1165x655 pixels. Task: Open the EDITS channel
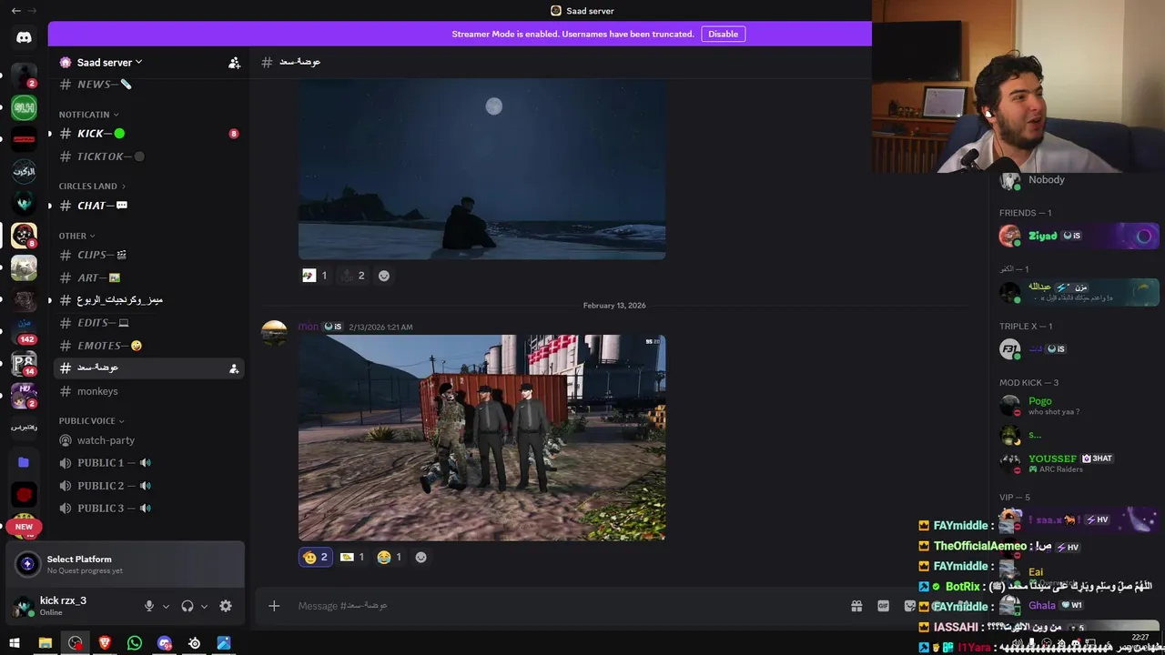click(148, 323)
